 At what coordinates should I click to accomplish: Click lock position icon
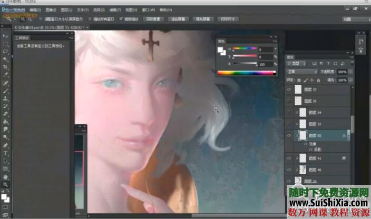[x=312, y=81]
